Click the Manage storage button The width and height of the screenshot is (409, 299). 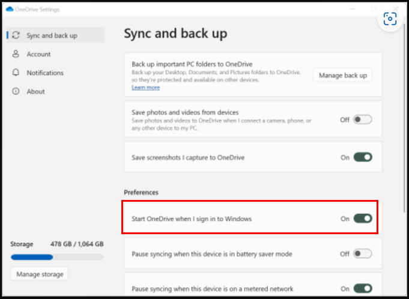click(40, 274)
